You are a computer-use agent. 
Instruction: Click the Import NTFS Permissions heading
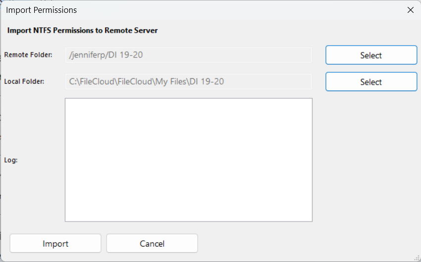click(x=82, y=30)
